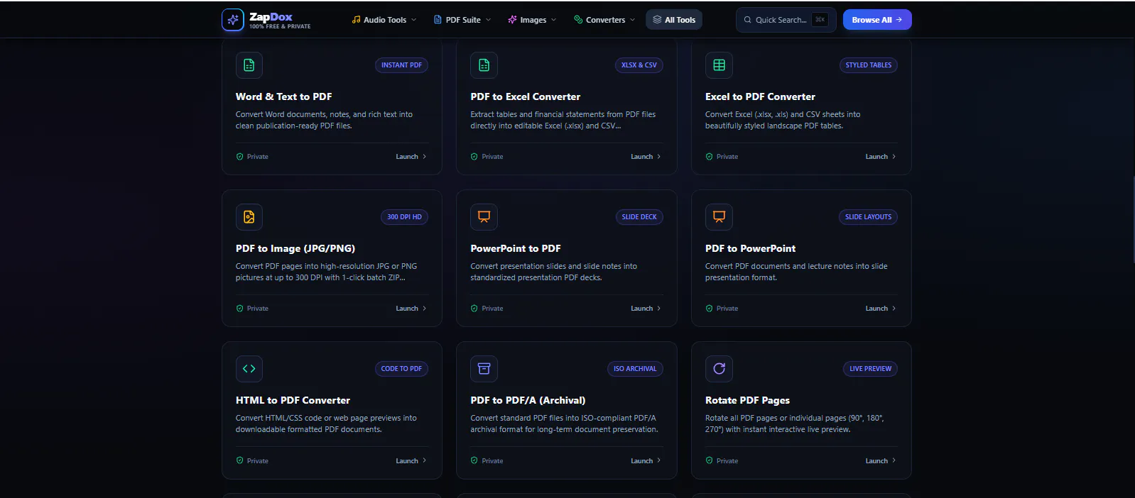Launch the PDF to Image tool
The image size is (1135, 498).
(x=411, y=309)
